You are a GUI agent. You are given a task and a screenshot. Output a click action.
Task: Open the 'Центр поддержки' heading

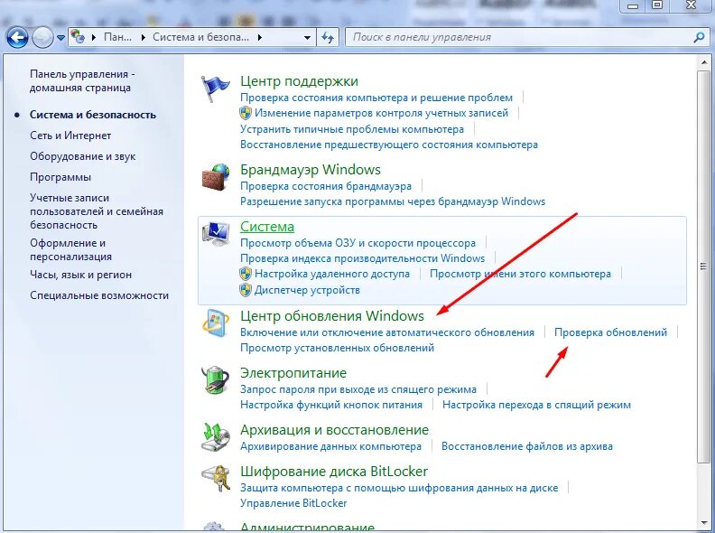(x=299, y=81)
